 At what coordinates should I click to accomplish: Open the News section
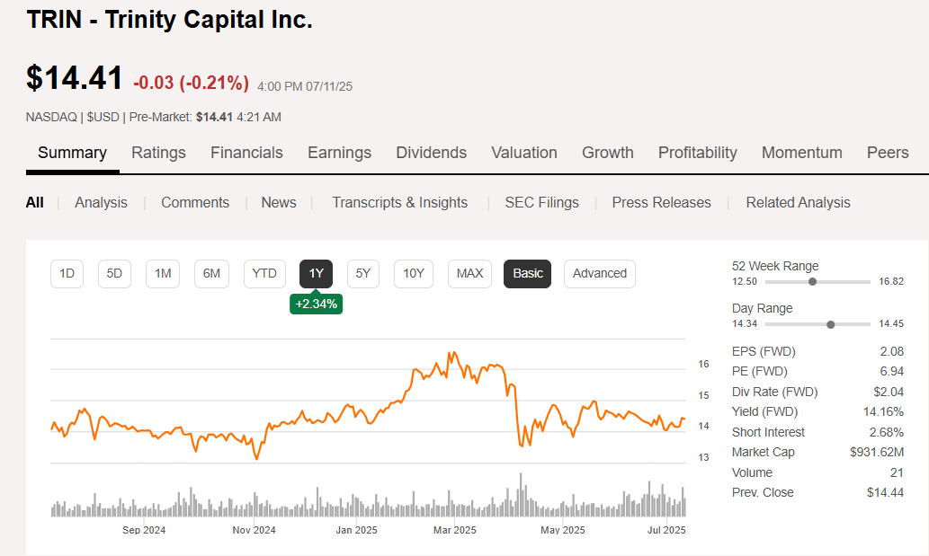(278, 202)
